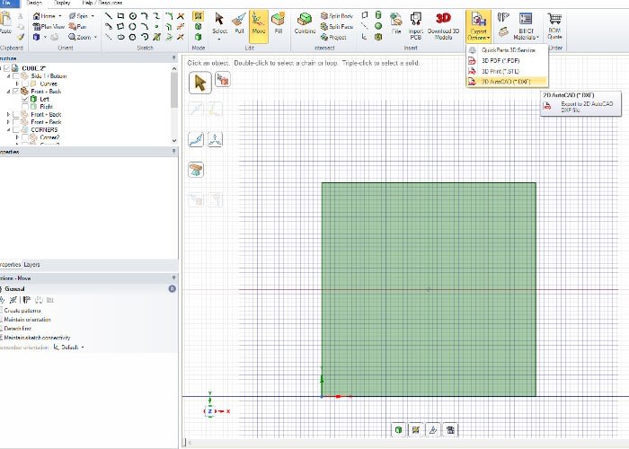Open the File menu tab
Viewport: 629px width, 449px height.
point(7,3)
